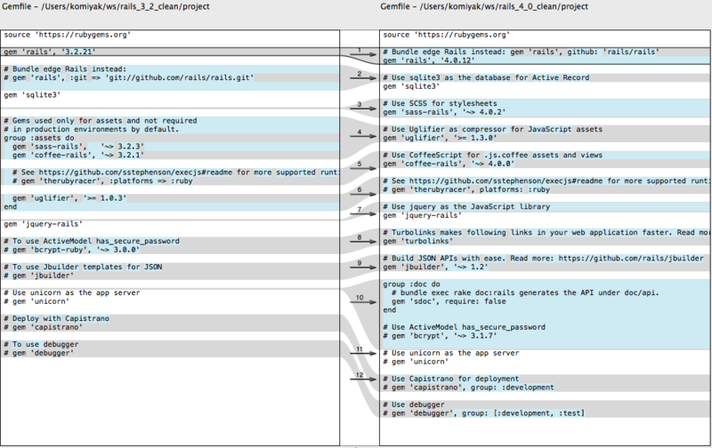Click gem 'turbolinks' line
Image resolution: width=712 pixels, height=448 pixels.
[x=417, y=241]
